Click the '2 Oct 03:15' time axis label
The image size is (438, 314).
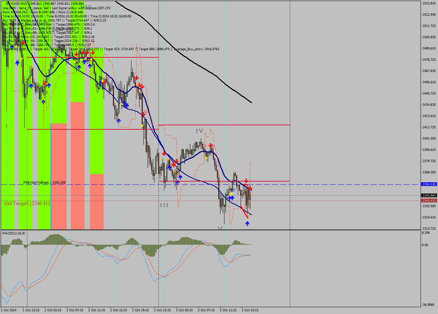pos(53,310)
